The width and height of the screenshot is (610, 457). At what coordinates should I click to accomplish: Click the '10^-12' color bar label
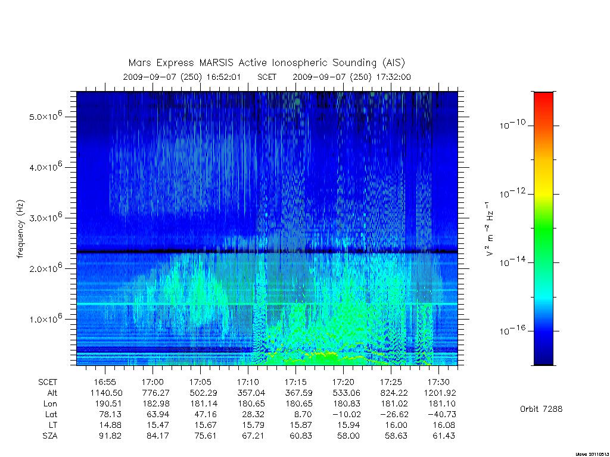512,193
